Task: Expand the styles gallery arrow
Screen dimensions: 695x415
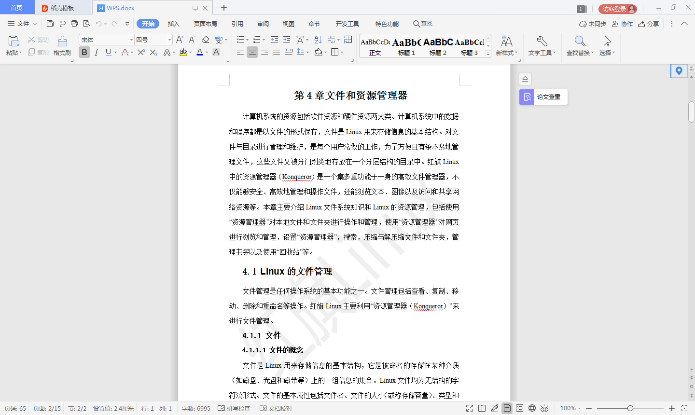Action: coord(488,54)
